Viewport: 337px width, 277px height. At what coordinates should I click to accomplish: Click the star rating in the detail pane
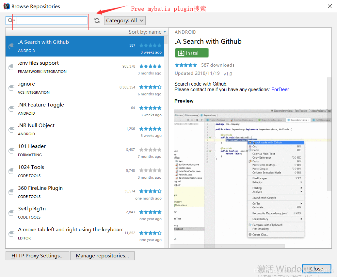click(186, 65)
